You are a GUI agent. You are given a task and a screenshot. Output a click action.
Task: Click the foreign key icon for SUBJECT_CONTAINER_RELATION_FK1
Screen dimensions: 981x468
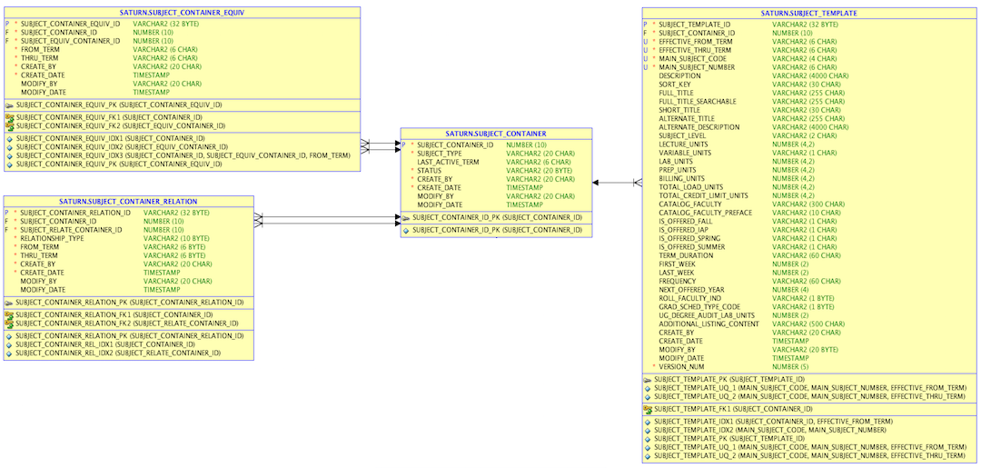click(9, 314)
